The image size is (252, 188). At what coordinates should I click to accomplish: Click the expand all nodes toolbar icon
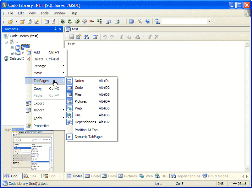pos(99,21)
